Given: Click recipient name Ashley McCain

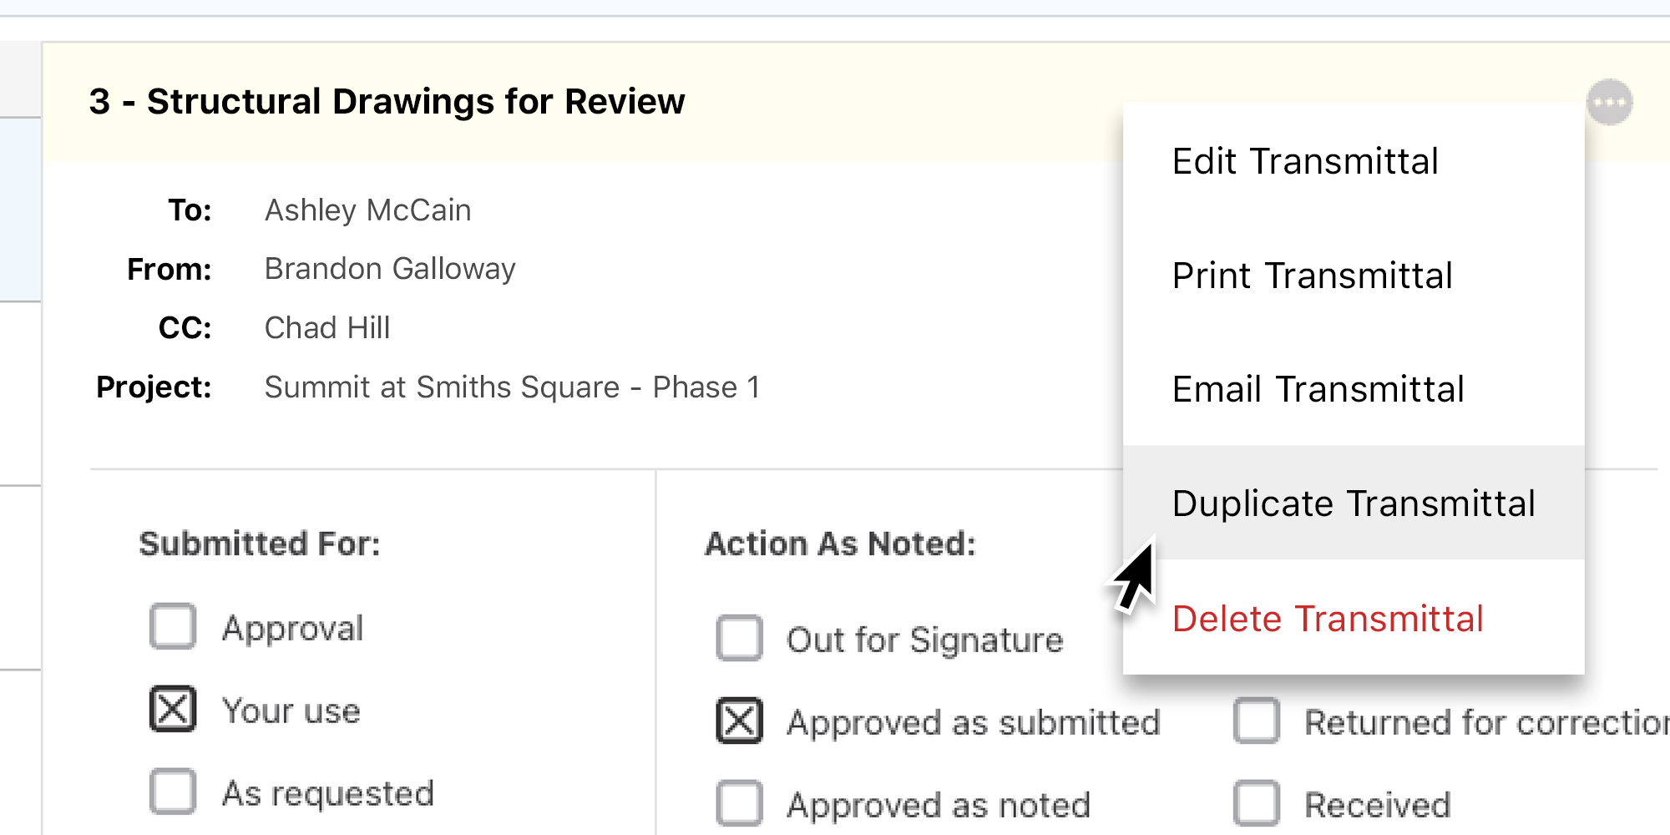Looking at the screenshot, I should tap(367, 210).
